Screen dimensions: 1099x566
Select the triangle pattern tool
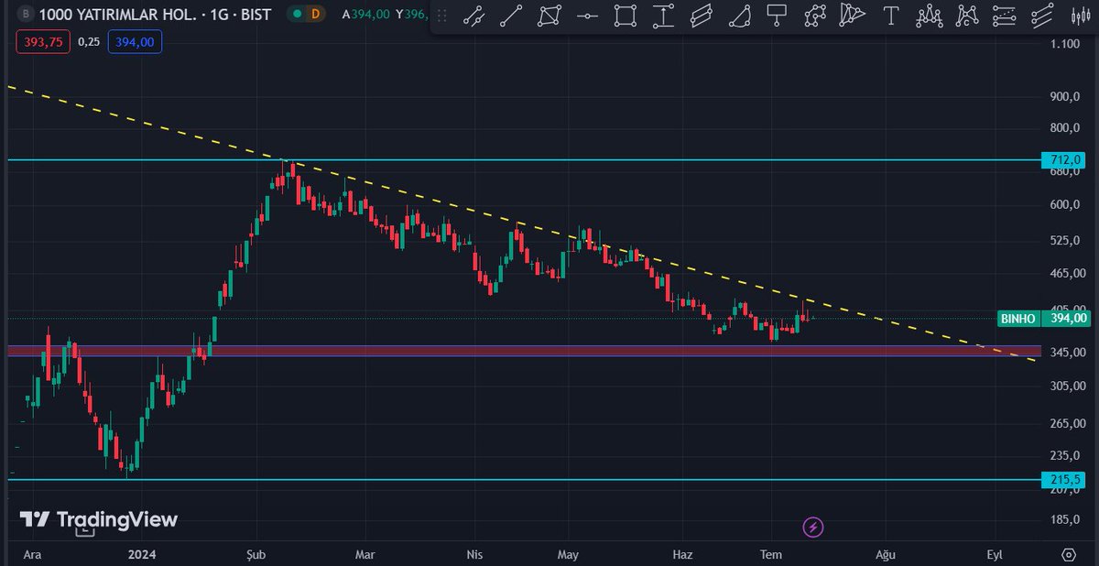coord(852,16)
